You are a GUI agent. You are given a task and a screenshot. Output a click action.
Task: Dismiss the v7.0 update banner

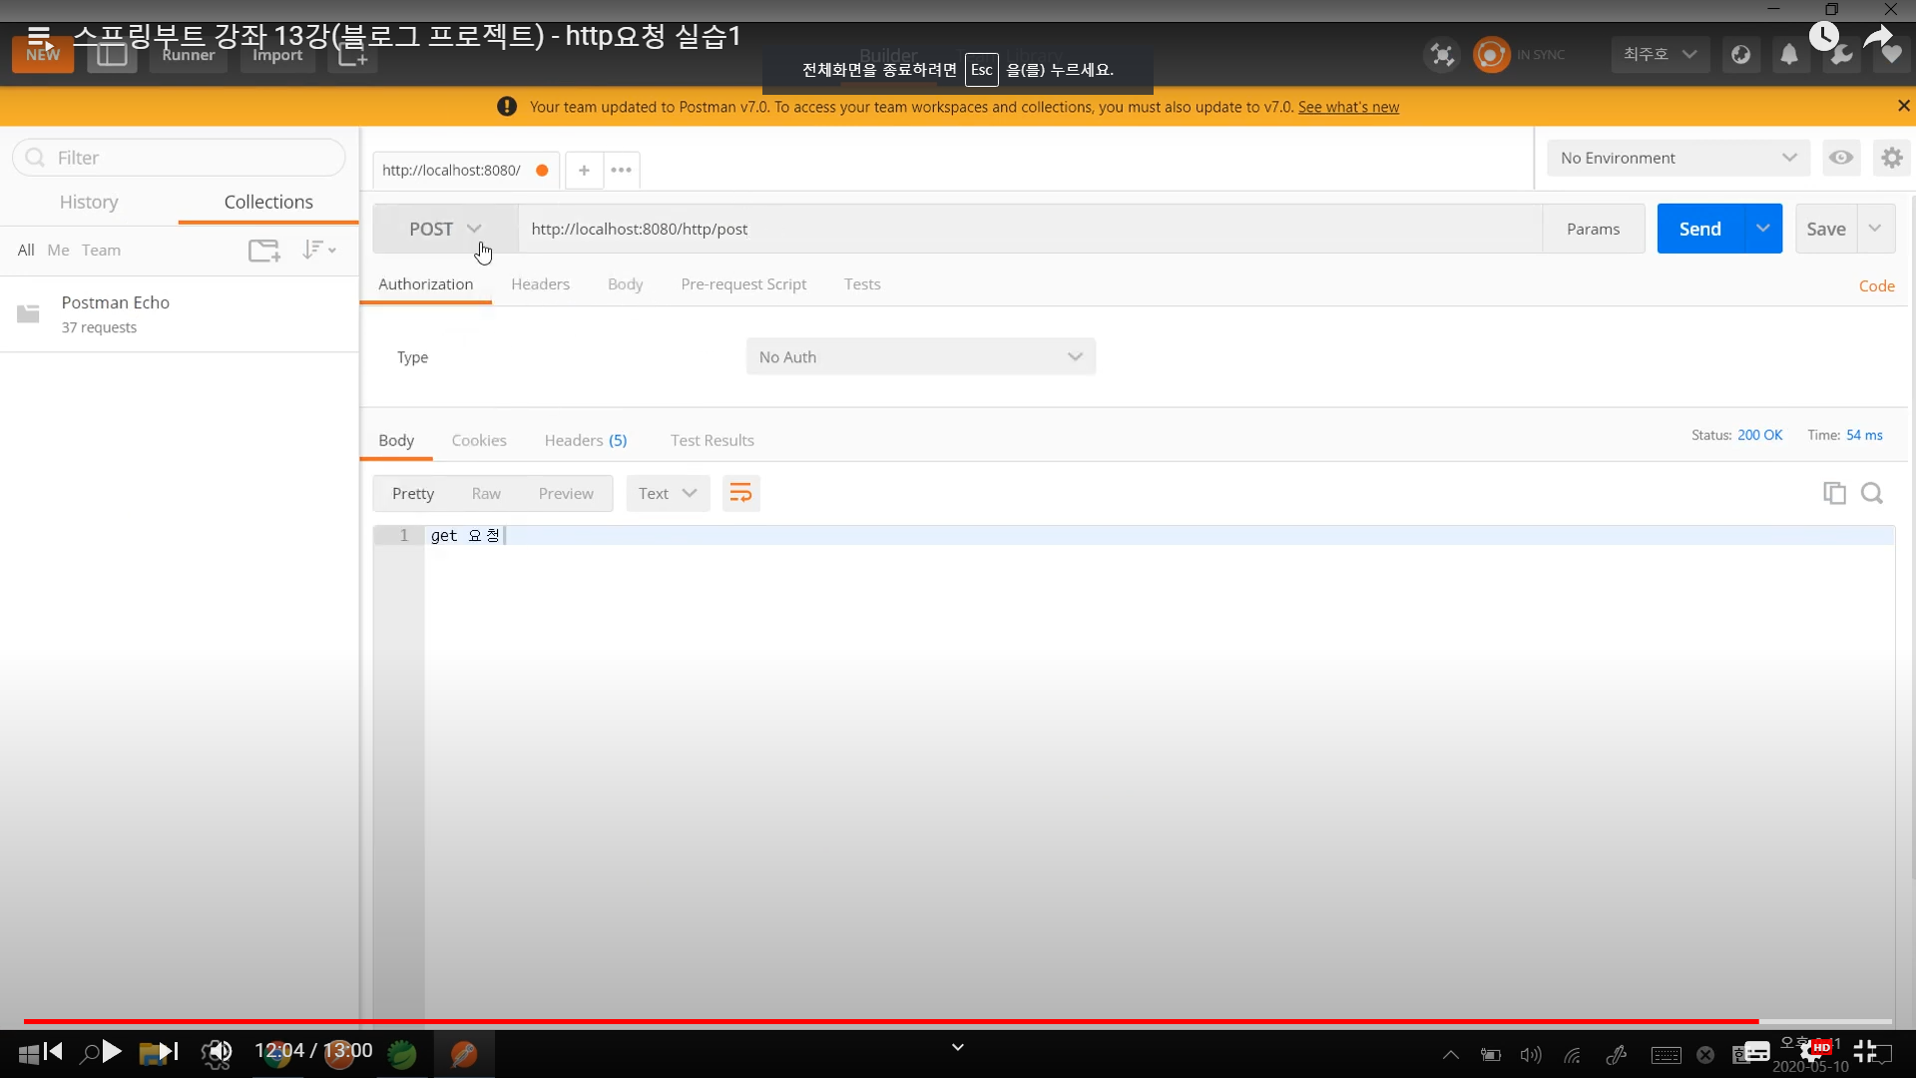[x=1903, y=106]
